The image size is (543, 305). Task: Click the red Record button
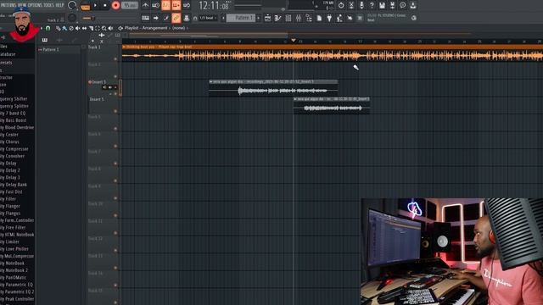[x=115, y=6]
